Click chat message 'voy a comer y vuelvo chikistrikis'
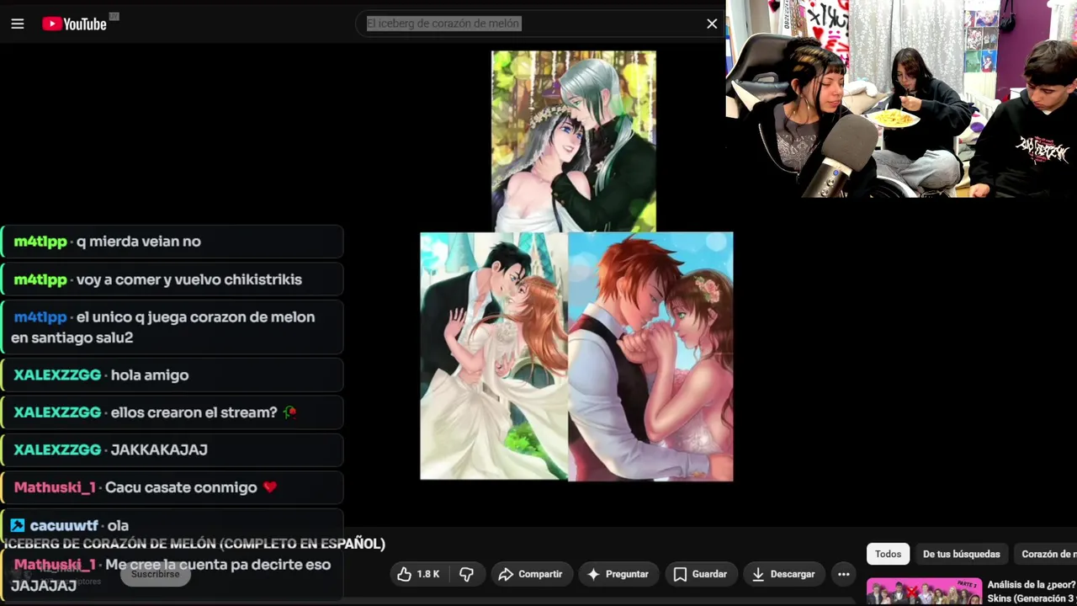 point(172,279)
